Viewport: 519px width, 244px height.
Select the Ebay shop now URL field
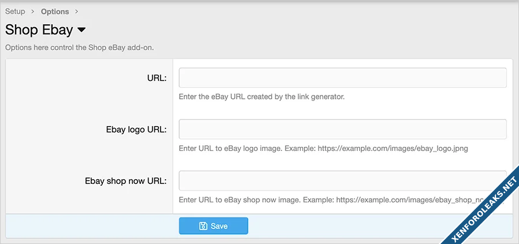(x=342, y=180)
